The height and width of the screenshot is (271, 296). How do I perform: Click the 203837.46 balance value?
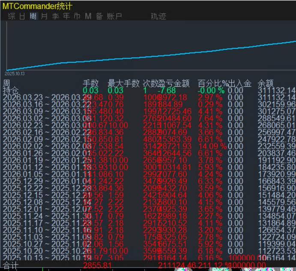coord(277,153)
